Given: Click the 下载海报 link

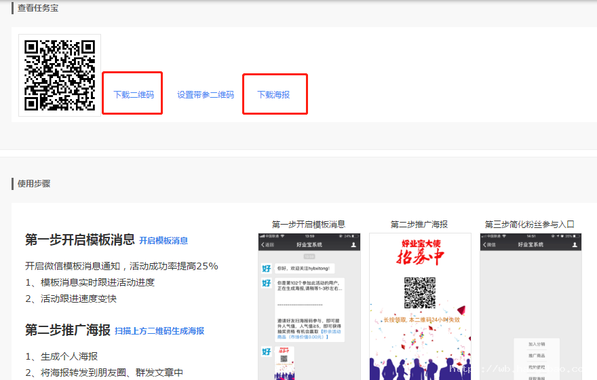Looking at the screenshot, I should (273, 94).
